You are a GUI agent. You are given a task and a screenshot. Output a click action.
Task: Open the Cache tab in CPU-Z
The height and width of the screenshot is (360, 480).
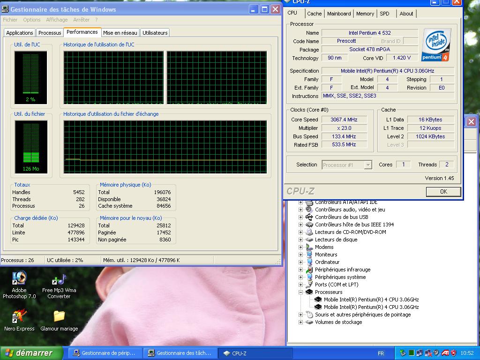[x=315, y=14]
